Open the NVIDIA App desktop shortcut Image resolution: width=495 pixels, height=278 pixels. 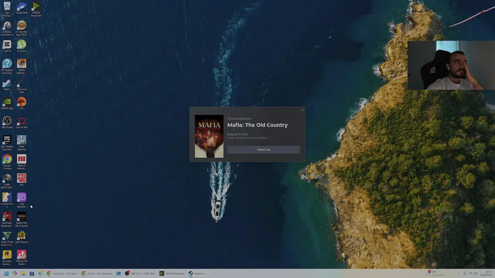tap(7, 104)
